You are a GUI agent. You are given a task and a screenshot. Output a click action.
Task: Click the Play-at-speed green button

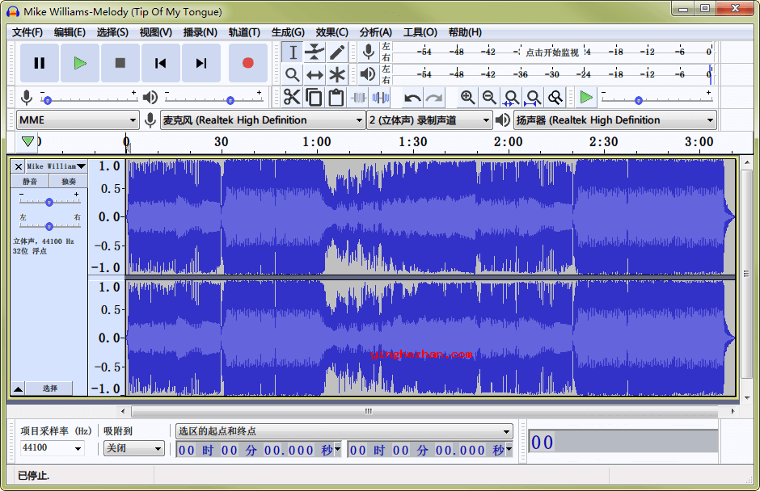click(x=586, y=98)
